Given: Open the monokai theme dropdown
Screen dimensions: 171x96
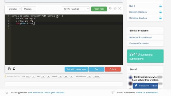Looking at the screenshot, I should [x=14, y=9].
